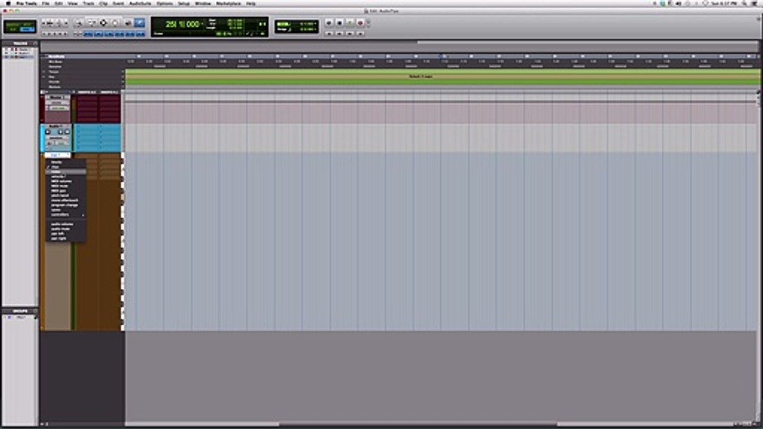Image resolution: width=763 pixels, height=429 pixels.
Task: Click the Universe overview strip above rulers
Action: coord(399,46)
